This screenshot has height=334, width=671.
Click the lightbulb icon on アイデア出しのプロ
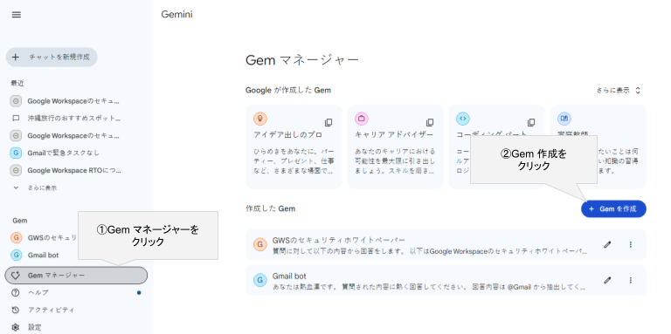coord(260,119)
